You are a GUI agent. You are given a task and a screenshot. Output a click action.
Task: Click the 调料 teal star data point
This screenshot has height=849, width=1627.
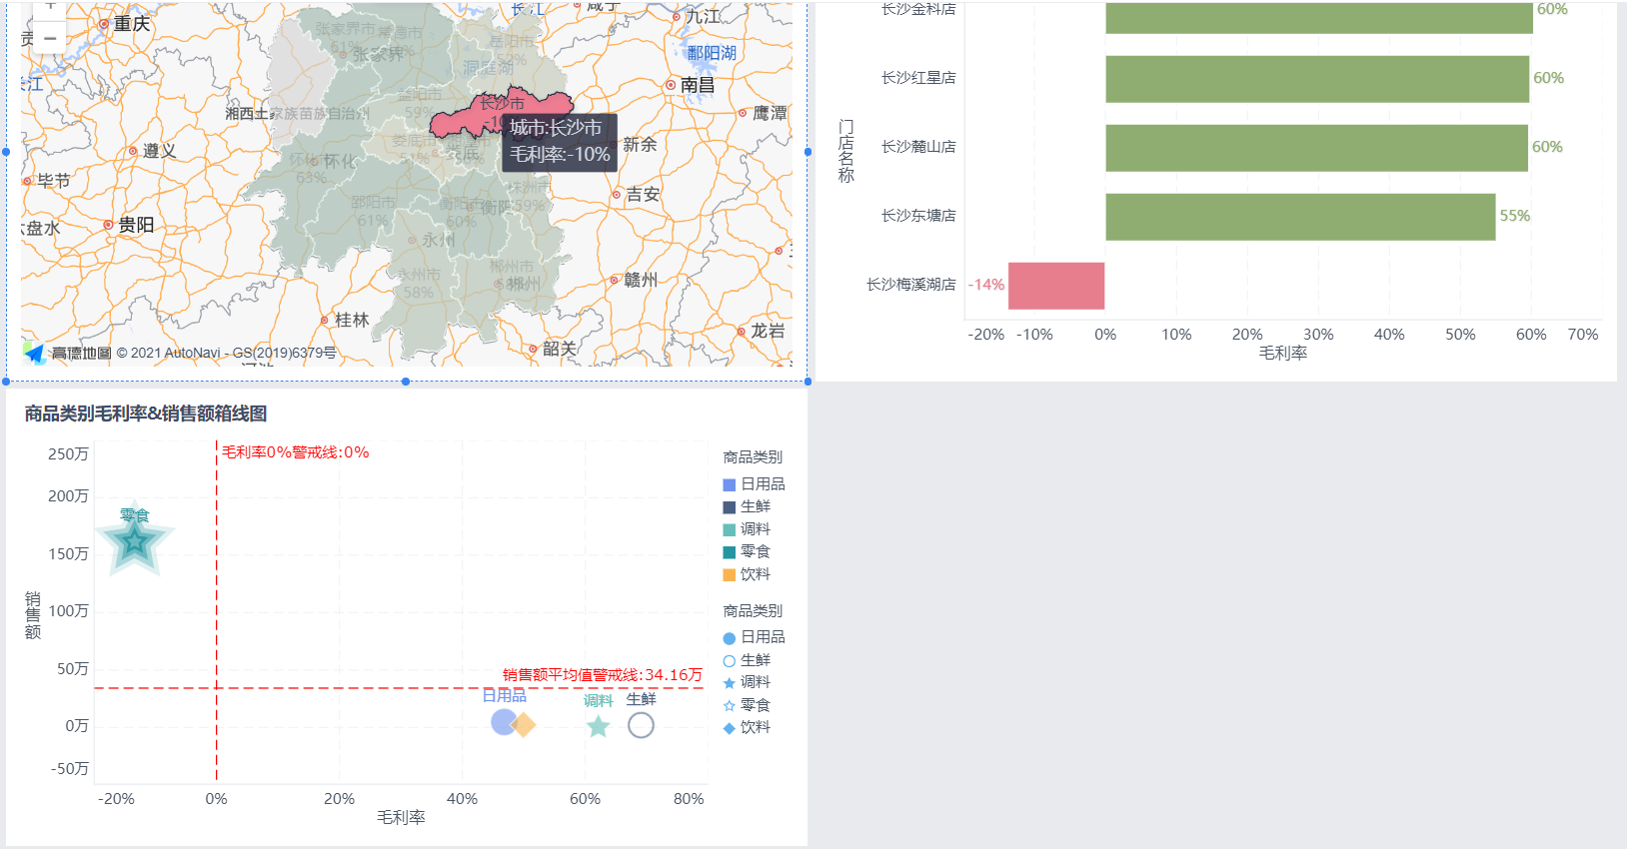point(598,726)
